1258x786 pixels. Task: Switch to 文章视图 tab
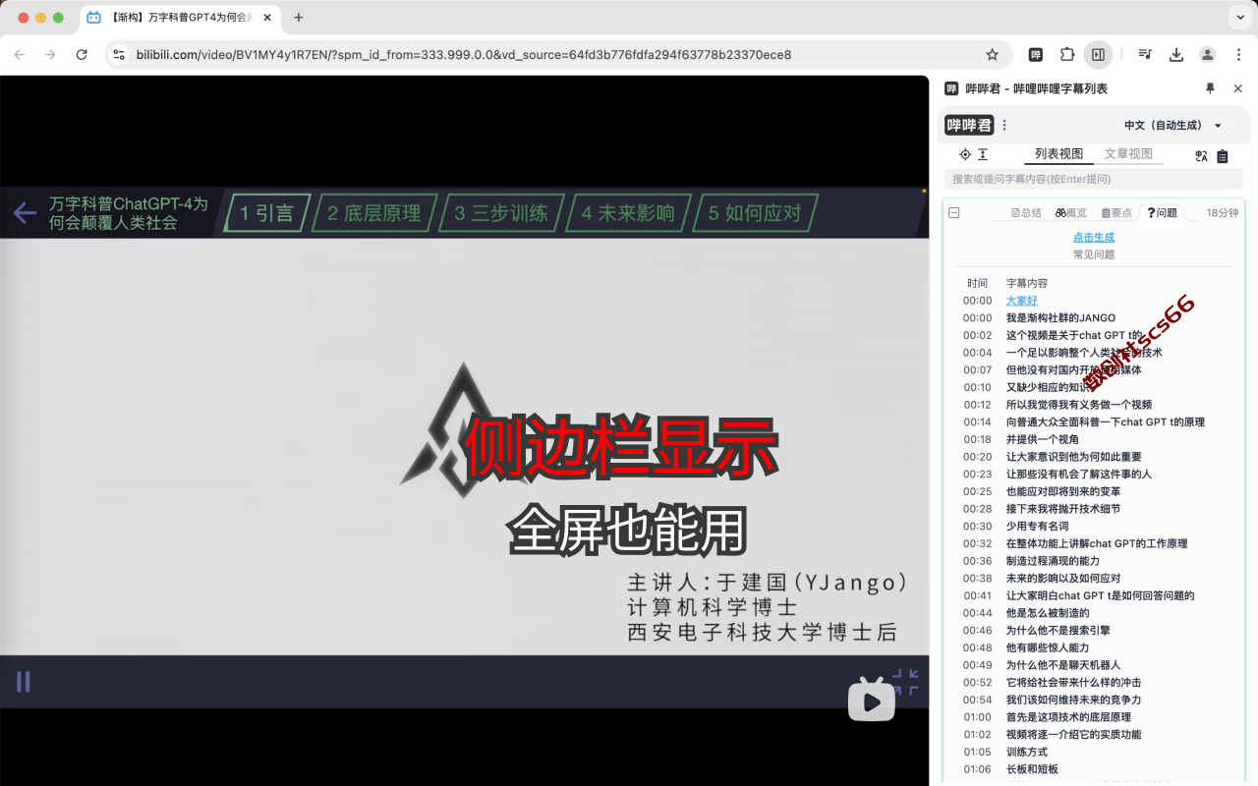point(1128,154)
